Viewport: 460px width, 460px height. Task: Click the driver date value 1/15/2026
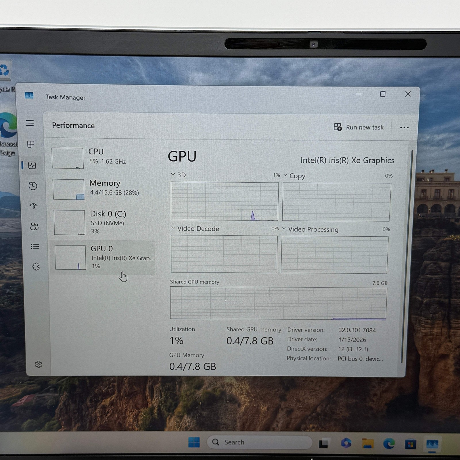[x=352, y=340]
